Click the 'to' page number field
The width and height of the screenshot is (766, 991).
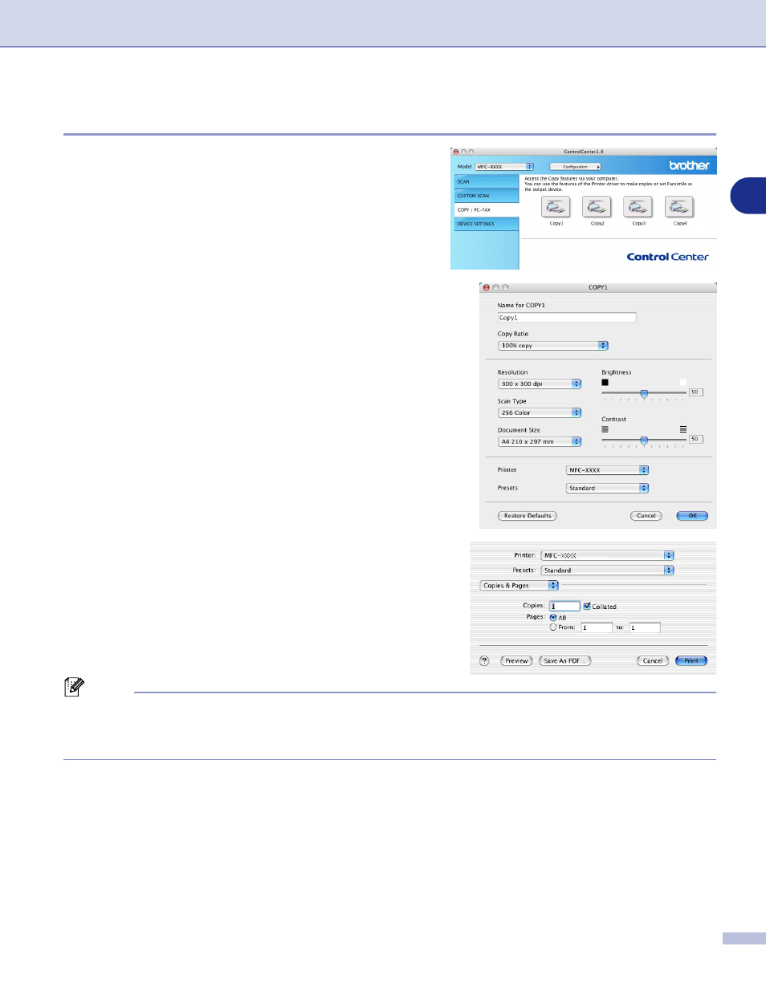[x=645, y=627]
